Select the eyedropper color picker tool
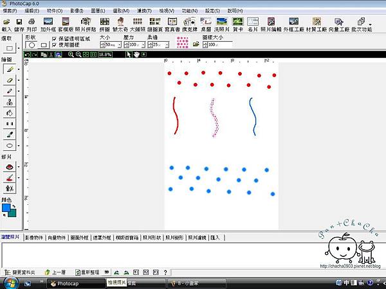The height and width of the screenshot is (289, 386). (10, 134)
